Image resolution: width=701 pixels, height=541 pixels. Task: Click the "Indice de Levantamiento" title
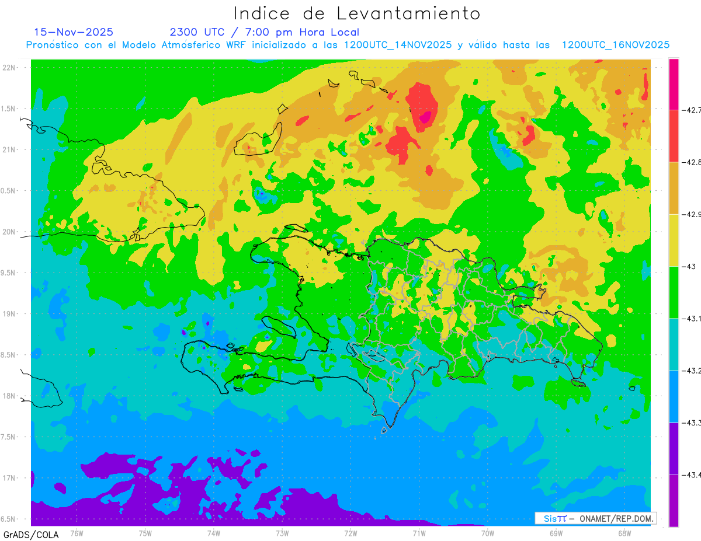coord(357,13)
